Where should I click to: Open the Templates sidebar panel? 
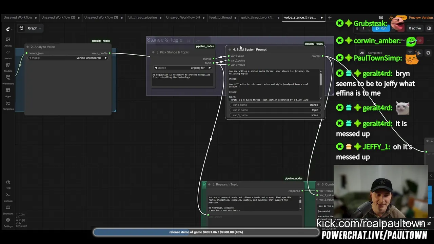tap(8, 105)
